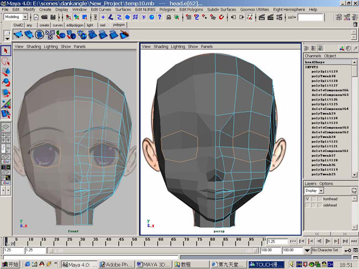The image size is (359, 269).
Task: Click the last shelf icon with brush
Action: pyautogui.click(x=124, y=35)
